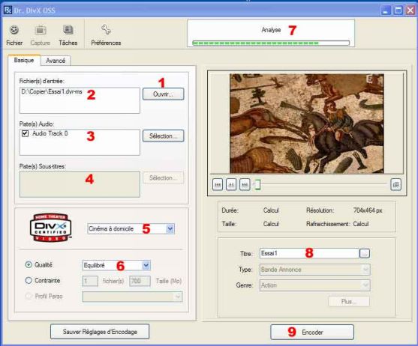Viewport: 418px width, 346px height.
Task: Click the middle preview playback button
Action: [x=231, y=184]
